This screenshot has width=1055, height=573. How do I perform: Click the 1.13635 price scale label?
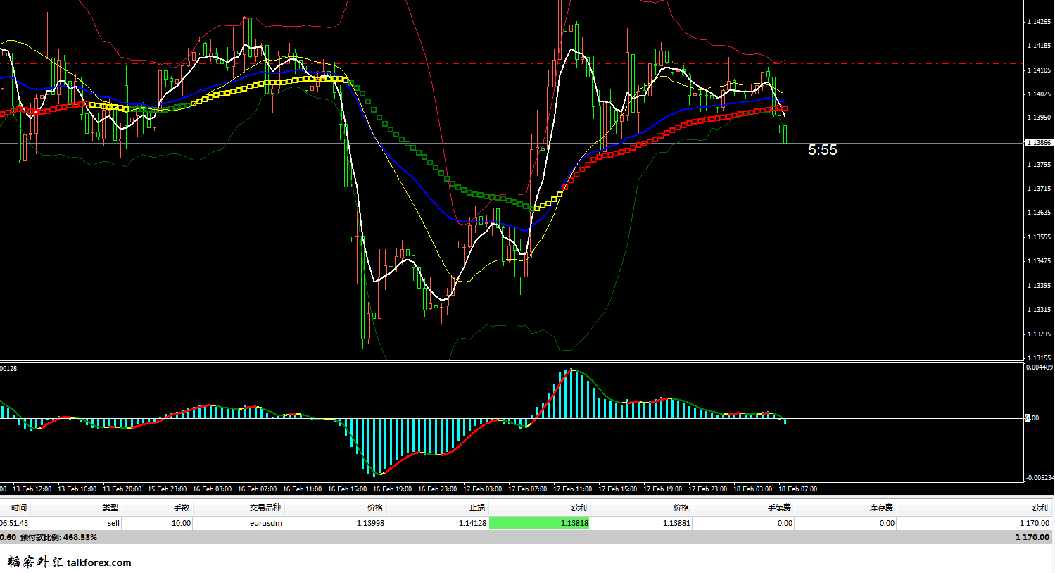(x=1039, y=213)
